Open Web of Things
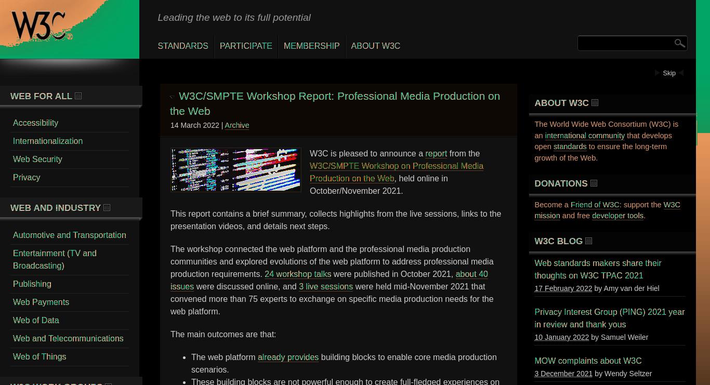710x385 pixels. point(40,357)
